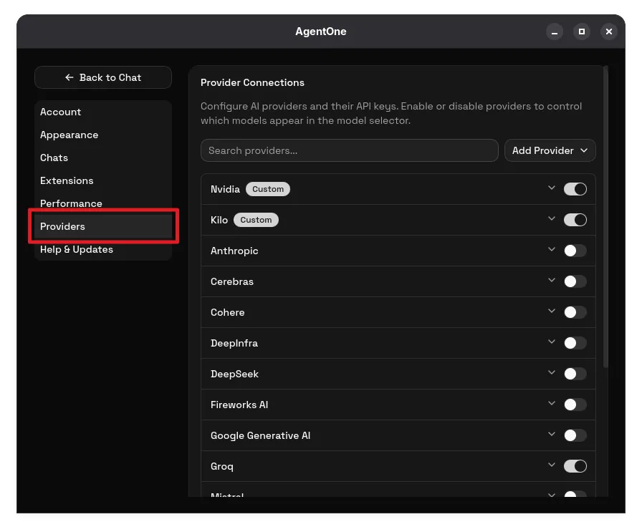Expand the DeepInfra provider details
This screenshot has width=642, height=532.
pos(552,342)
